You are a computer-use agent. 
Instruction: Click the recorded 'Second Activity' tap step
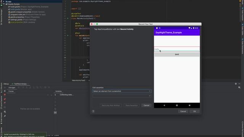pos(114,29)
